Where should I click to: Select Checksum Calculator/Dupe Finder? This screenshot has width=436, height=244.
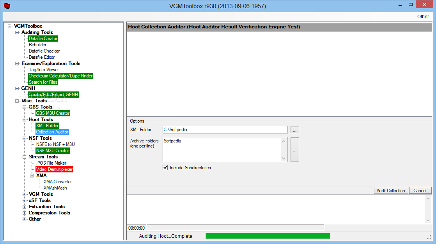point(60,76)
